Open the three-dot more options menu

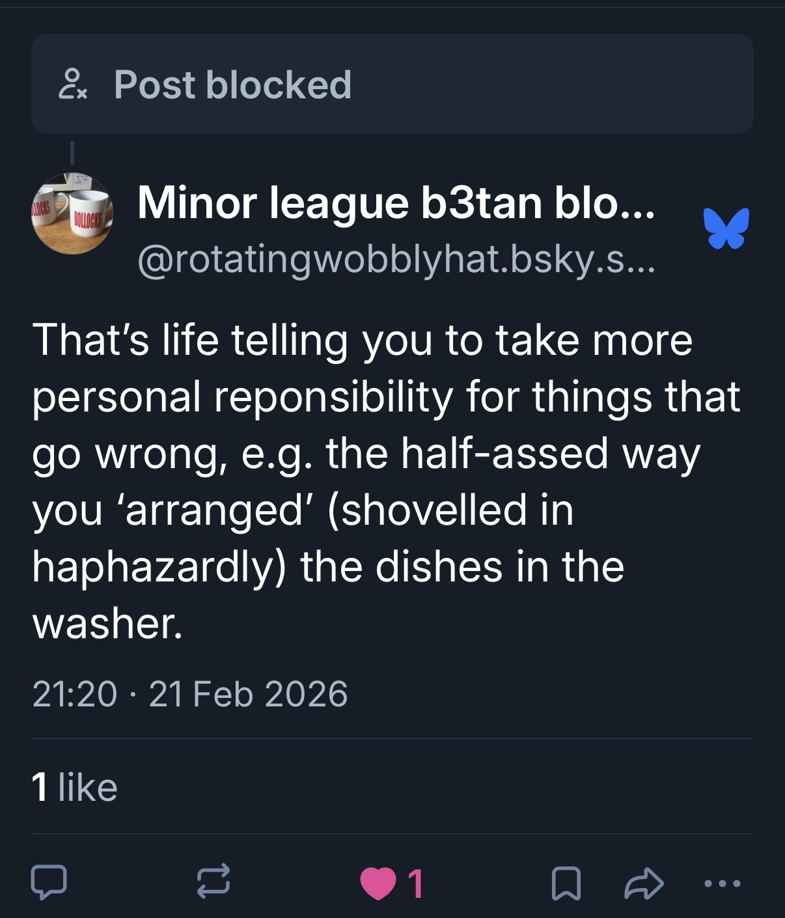pyautogui.click(x=723, y=883)
